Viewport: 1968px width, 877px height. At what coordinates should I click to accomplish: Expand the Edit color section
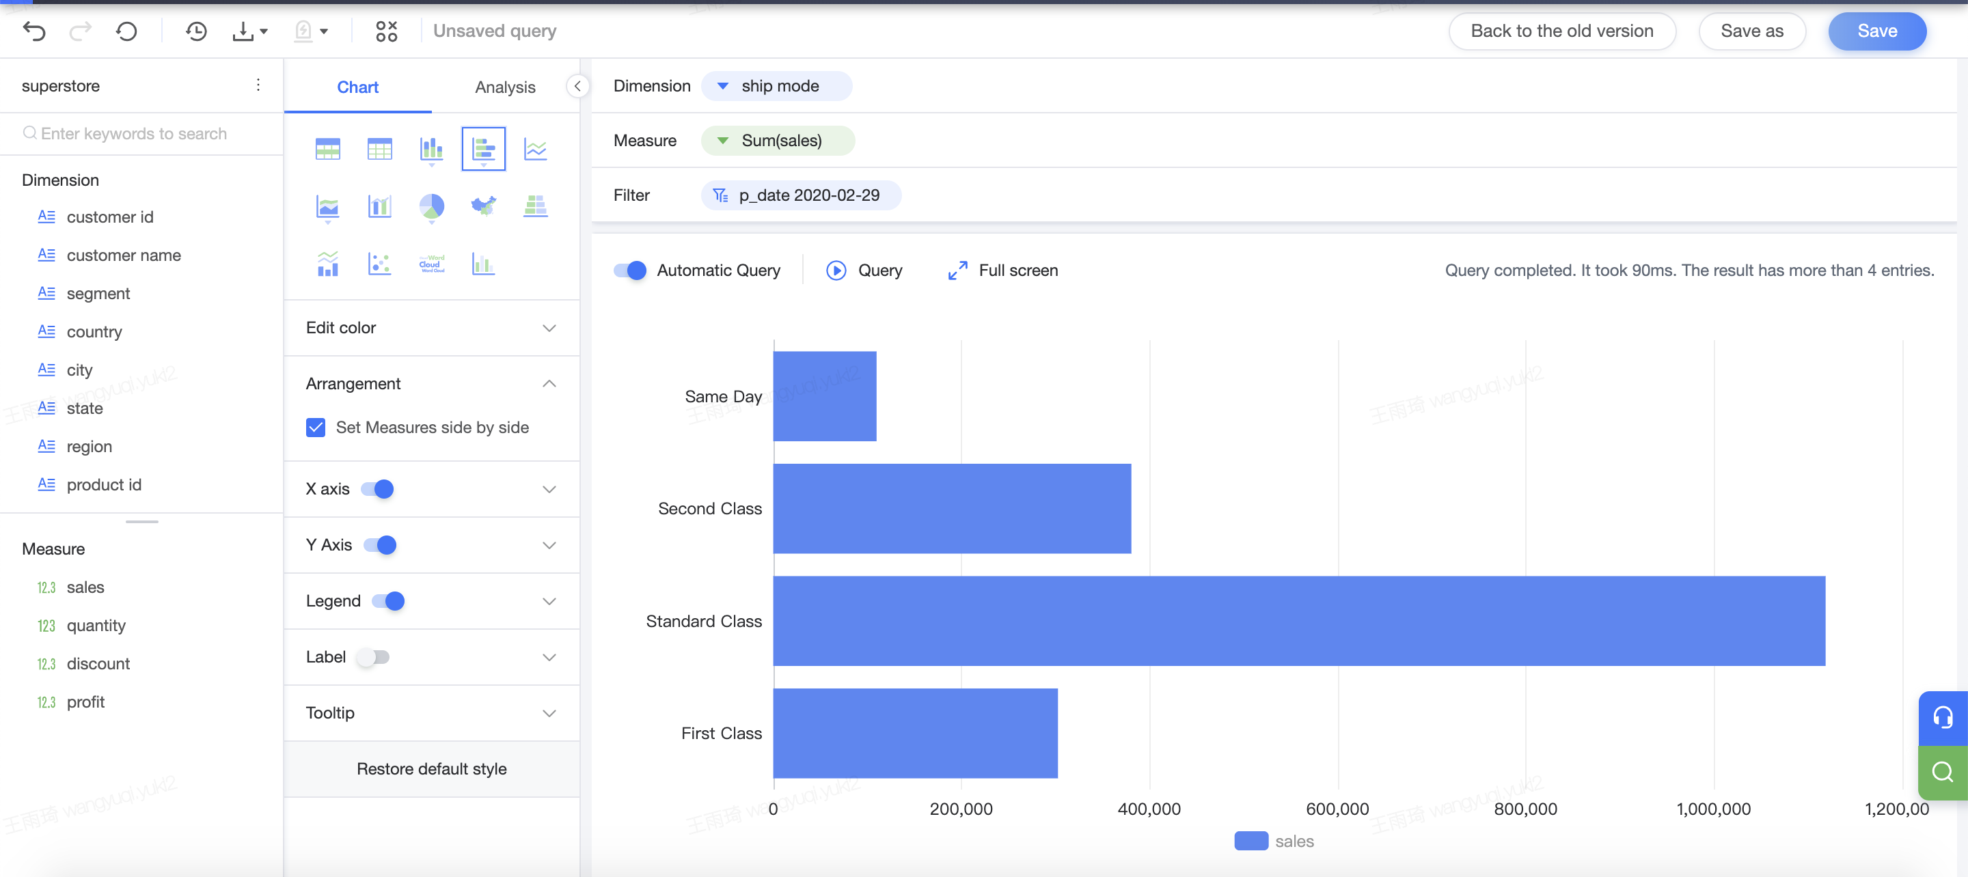tap(549, 328)
